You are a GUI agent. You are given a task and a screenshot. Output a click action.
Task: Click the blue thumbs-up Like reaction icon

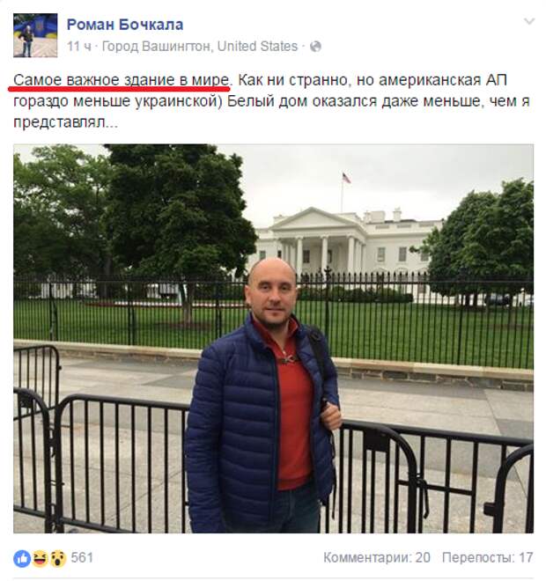pyautogui.click(x=22, y=558)
